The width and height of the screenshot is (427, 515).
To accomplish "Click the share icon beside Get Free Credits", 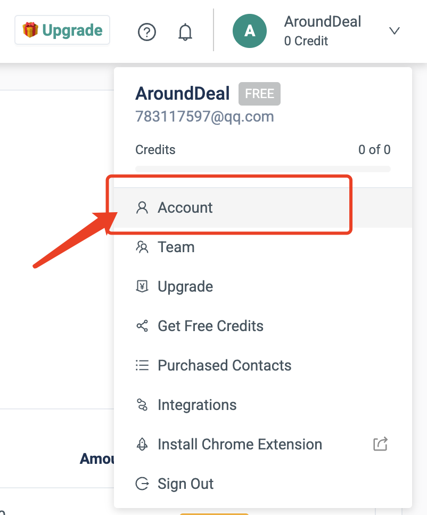I will tap(142, 326).
